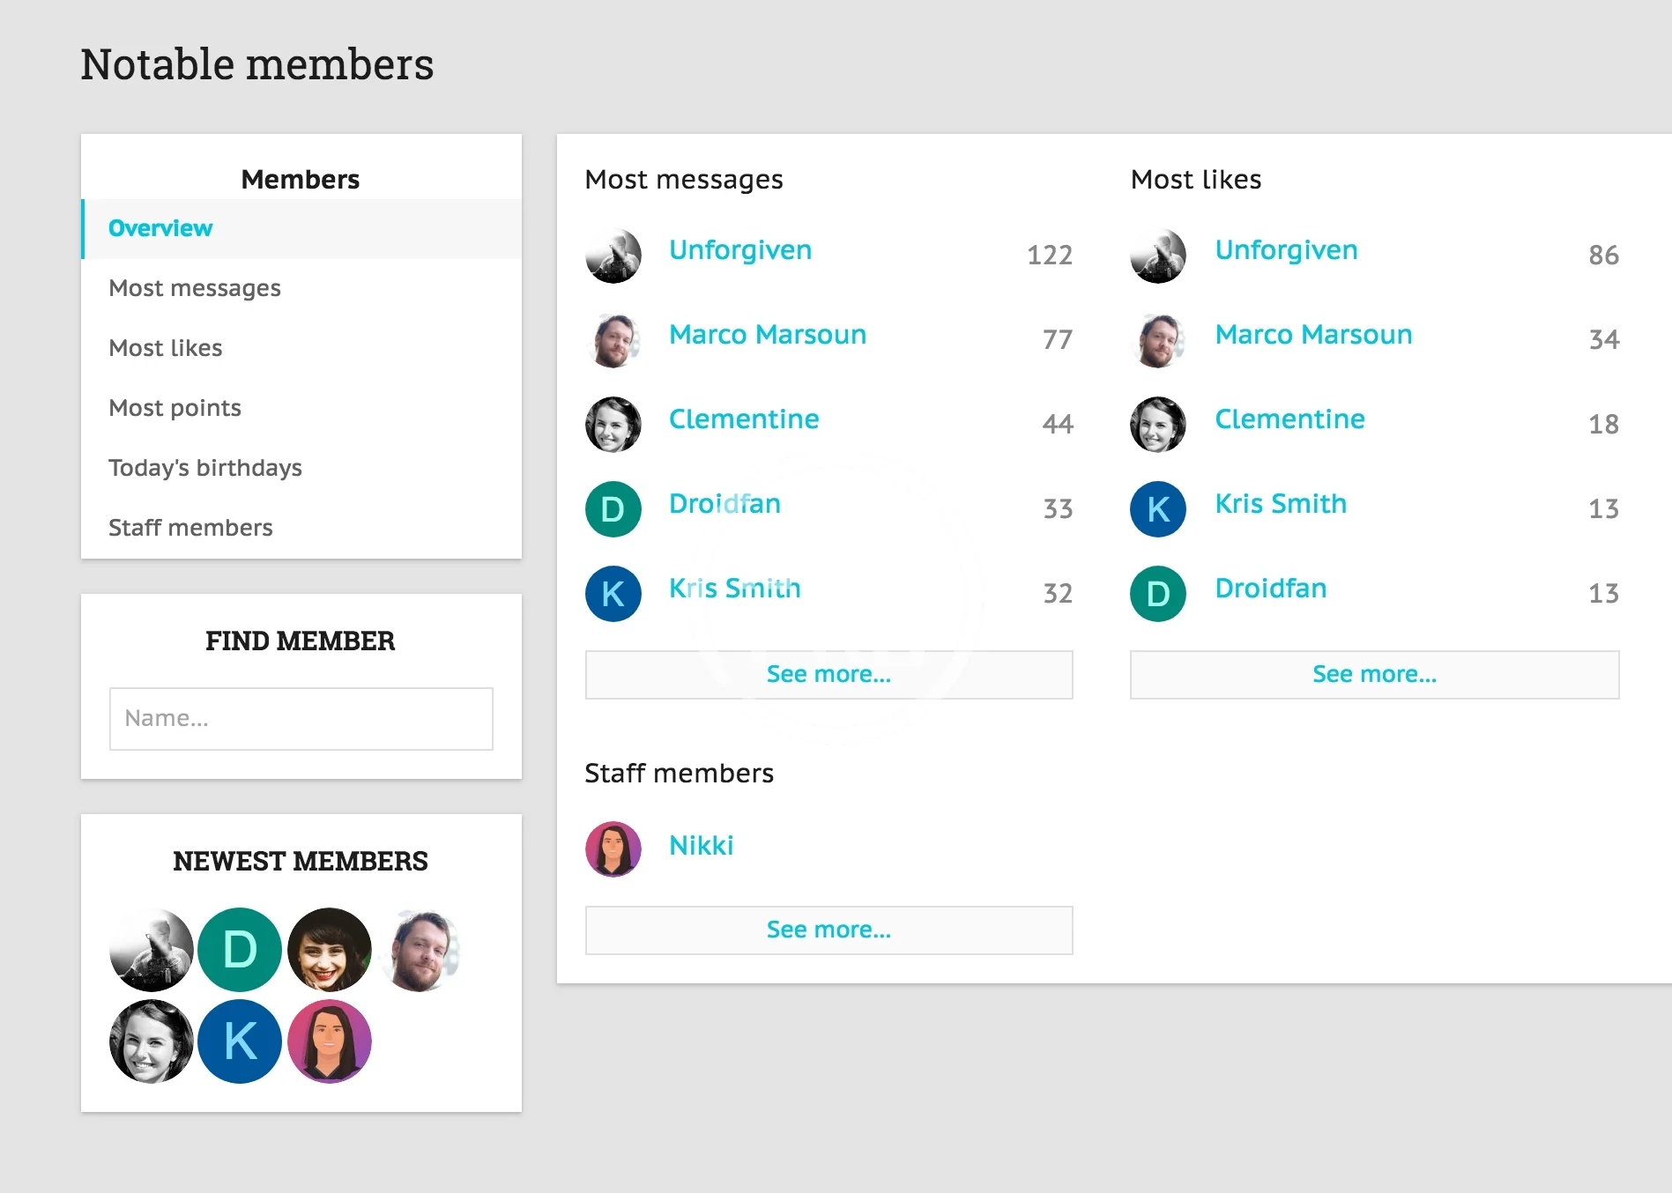This screenshot has height=1193, width=1672.
Task: Select the Overview item in Members menu
Action: coord(160,228)
